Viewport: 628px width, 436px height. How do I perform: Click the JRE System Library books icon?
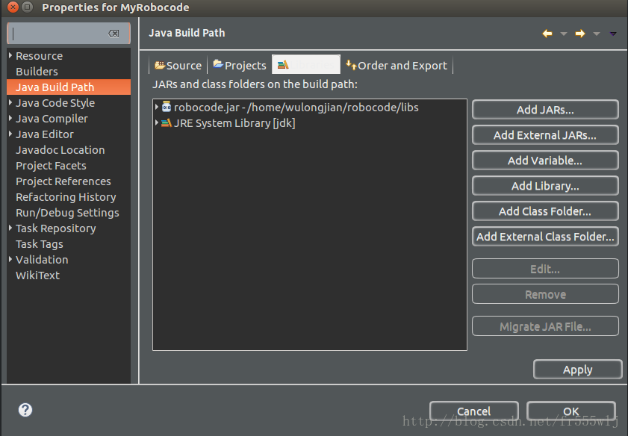click(x=167, y=123)
